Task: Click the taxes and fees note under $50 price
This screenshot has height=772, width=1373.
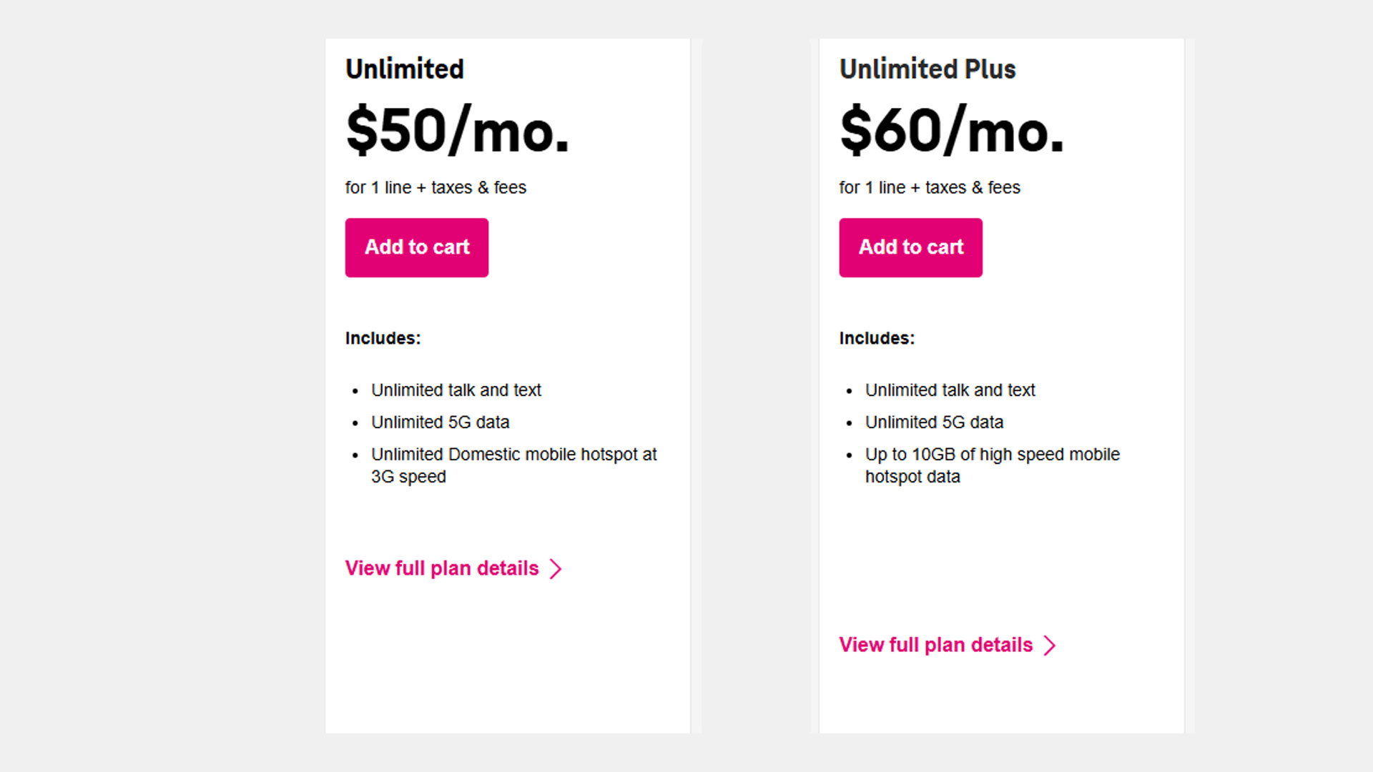Action: pyautogui.click(x=435, y=187)
